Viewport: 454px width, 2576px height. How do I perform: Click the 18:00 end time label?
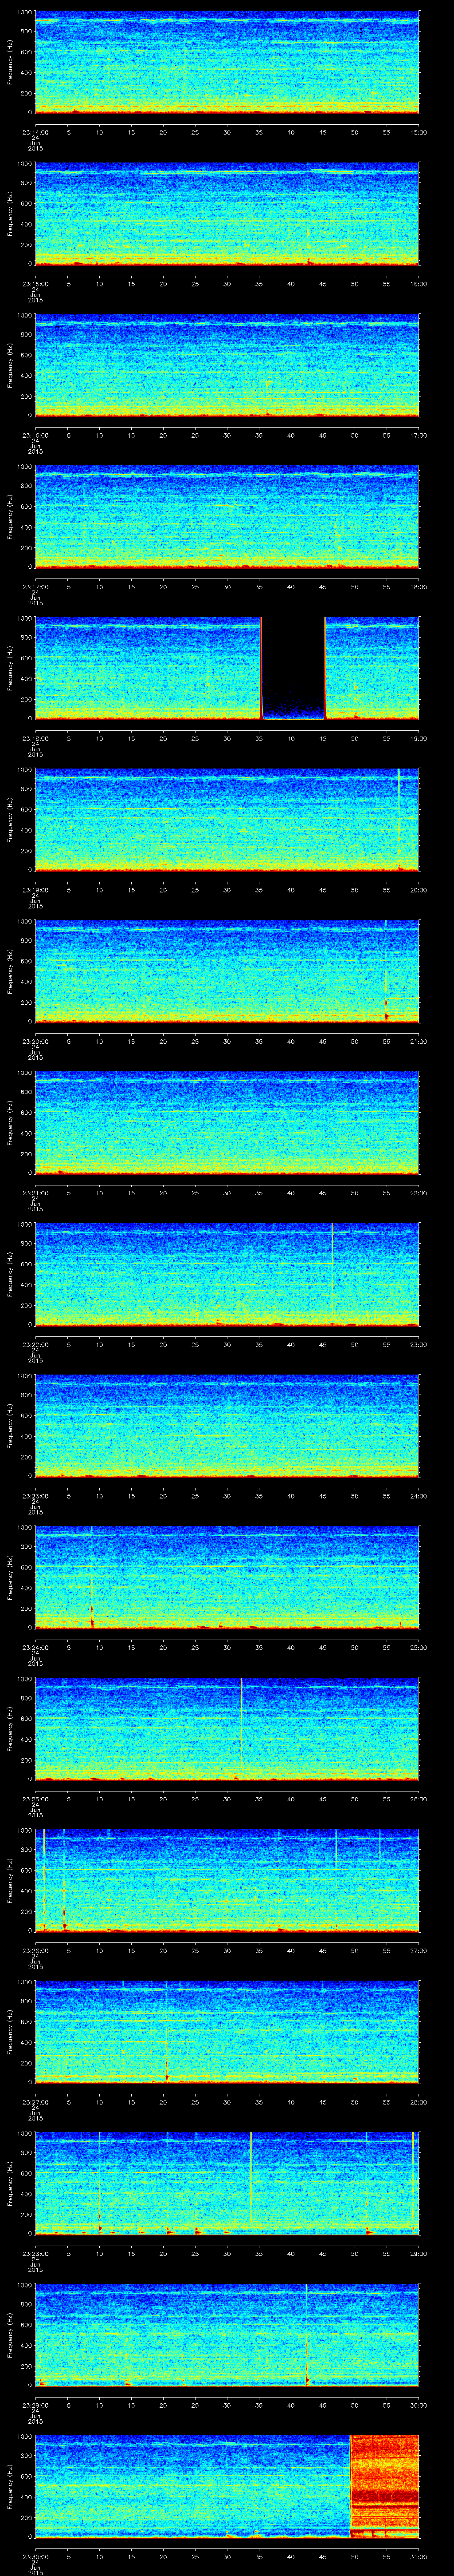418,586
